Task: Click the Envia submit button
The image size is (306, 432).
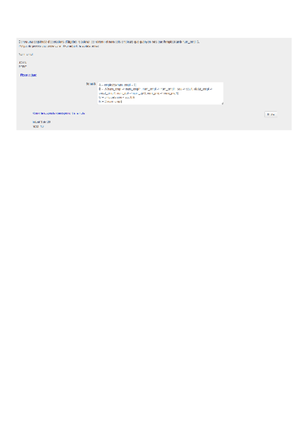Action: [270, 114]
